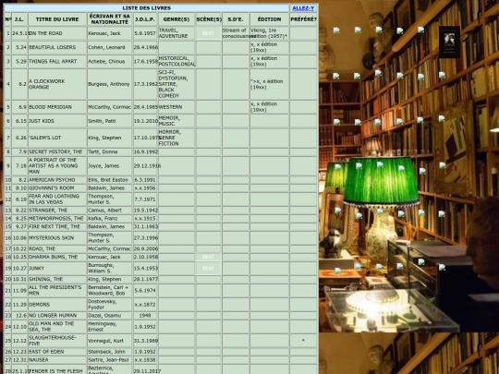Screen dimensions: 499x374
Task: Select the 'TRAVEL, ADVENTURE' genre cell
Action: [x=176, y=33]
